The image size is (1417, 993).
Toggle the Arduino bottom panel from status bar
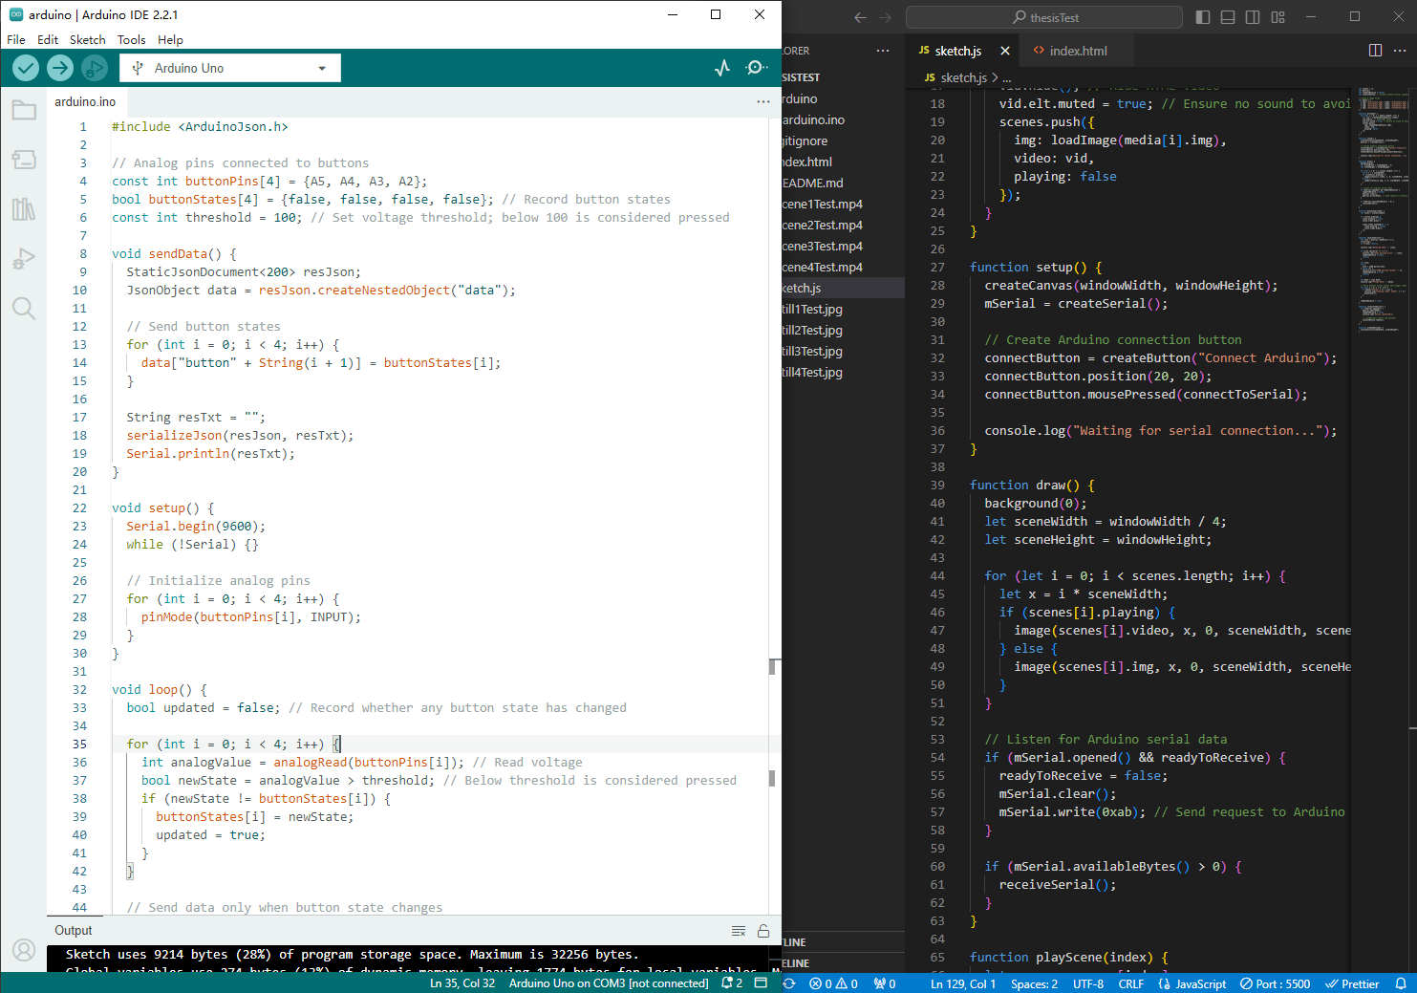(761, 982)
